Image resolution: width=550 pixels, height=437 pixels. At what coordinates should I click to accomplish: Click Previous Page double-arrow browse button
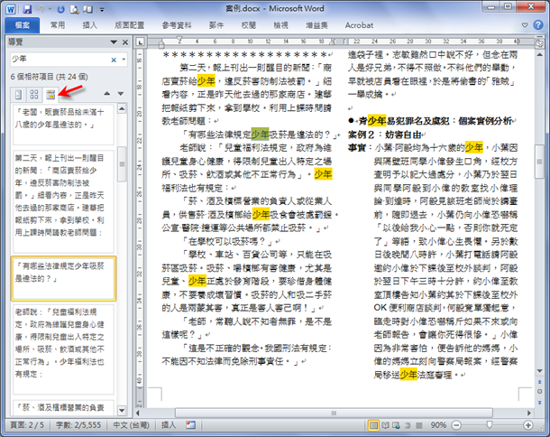click(539, 382)
